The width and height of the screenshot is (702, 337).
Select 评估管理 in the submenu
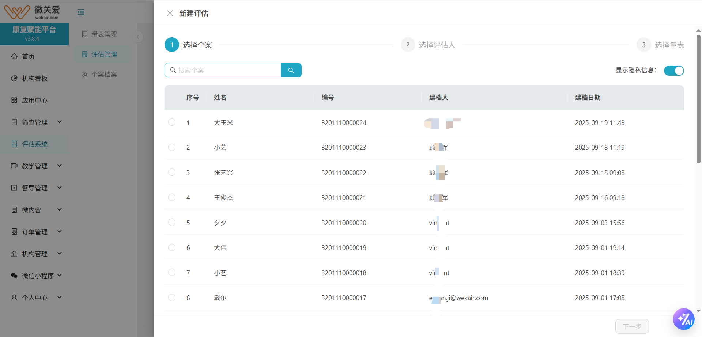(104, 54)
